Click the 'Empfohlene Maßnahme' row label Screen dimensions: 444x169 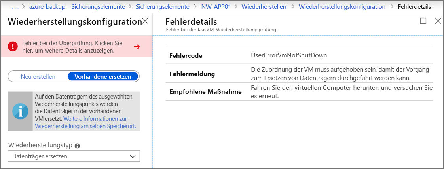(205, 92)
